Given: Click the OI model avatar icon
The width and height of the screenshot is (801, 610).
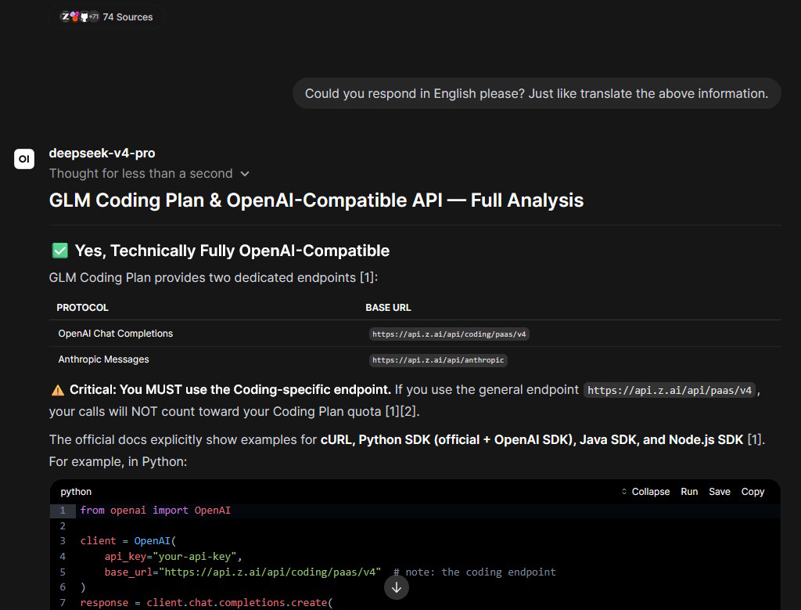Looking at the screenshot, I should pos(24,159).
